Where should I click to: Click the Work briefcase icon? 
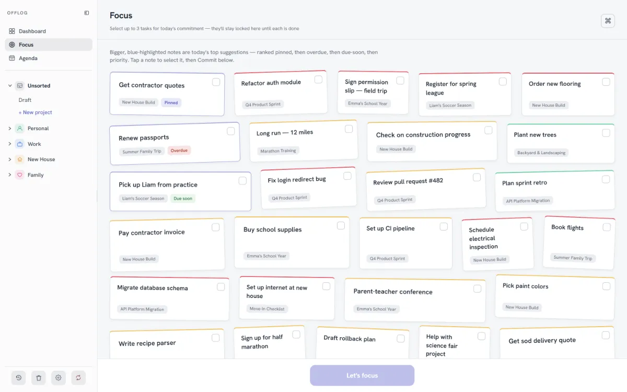pyautogui.click(x=19, y=144)
